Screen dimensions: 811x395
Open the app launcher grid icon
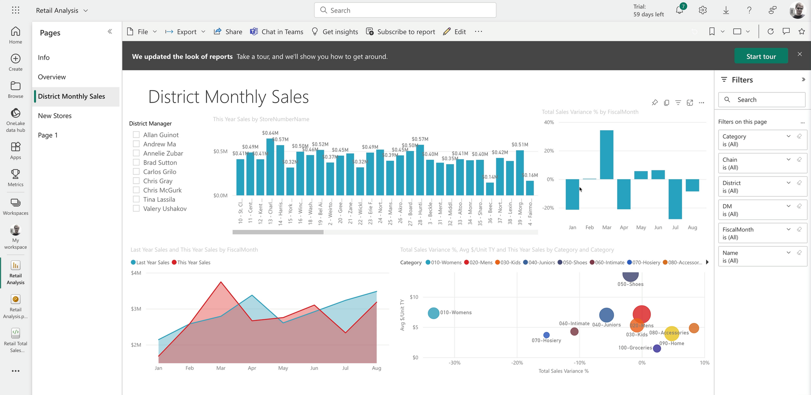pyautogui.click(x=15, y=11)
